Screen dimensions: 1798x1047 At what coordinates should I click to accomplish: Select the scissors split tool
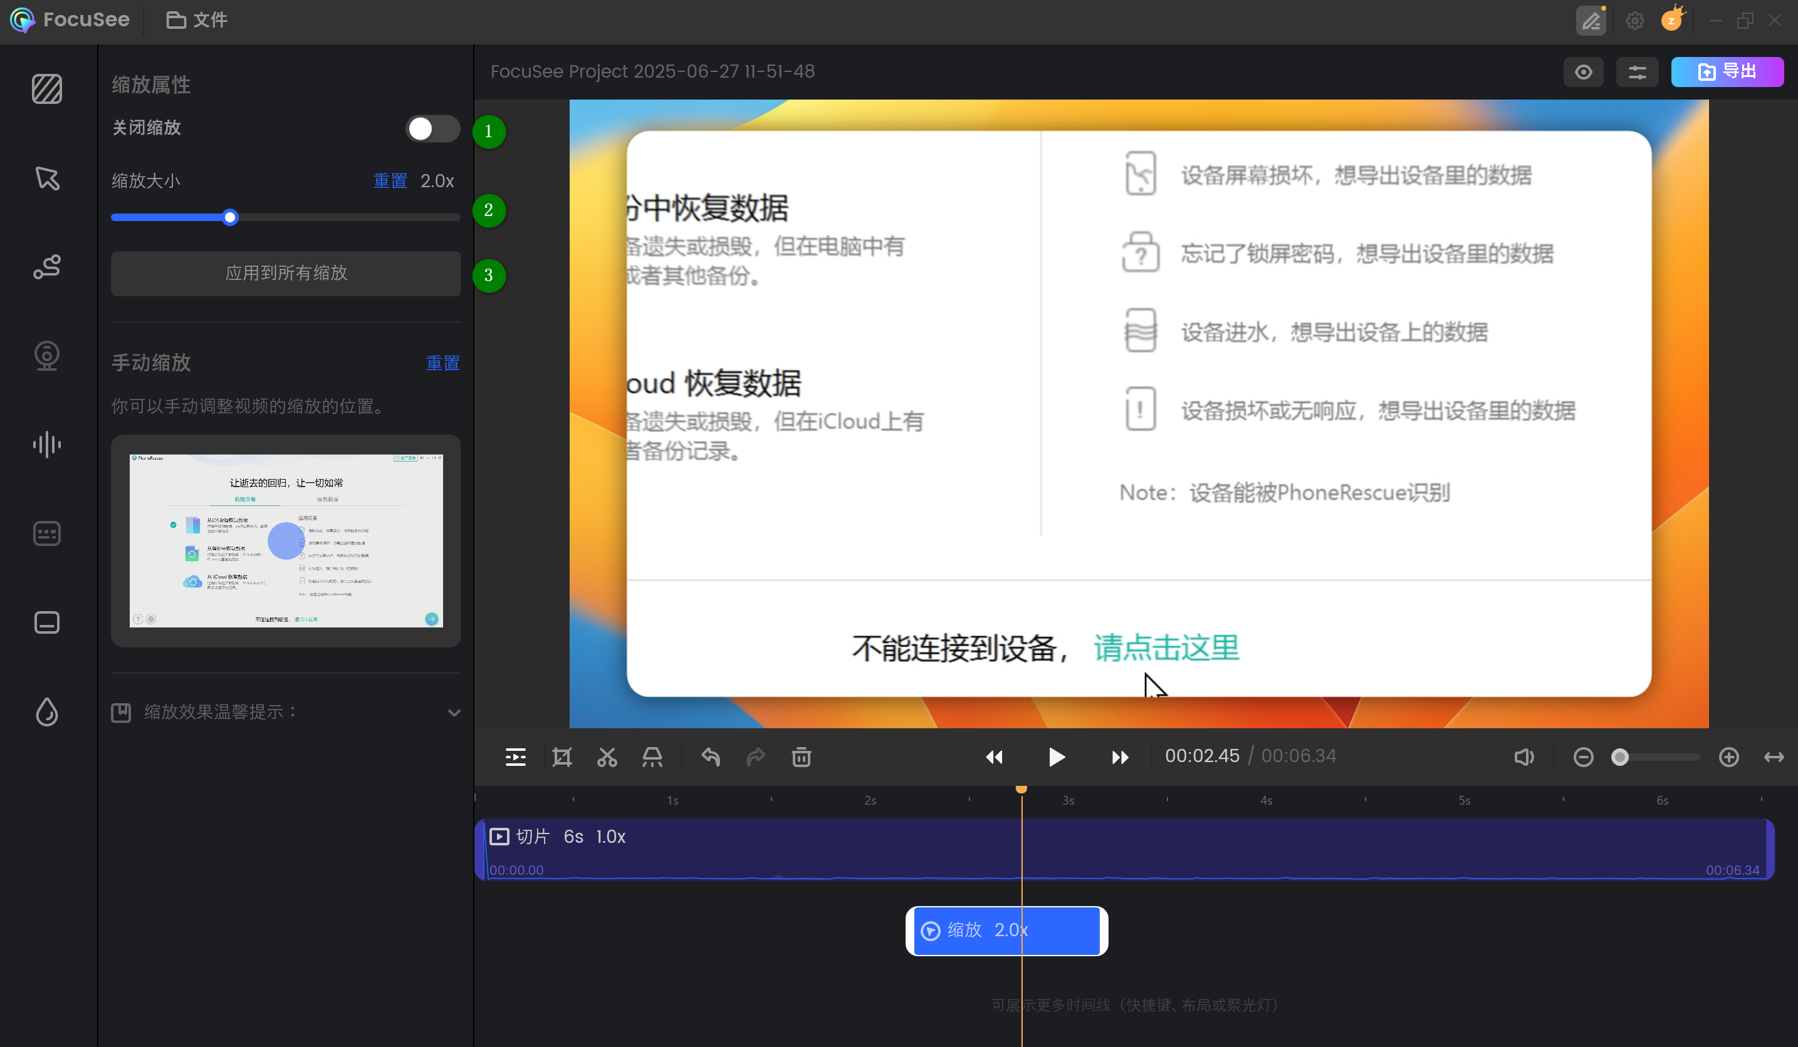tap(607, 757)
